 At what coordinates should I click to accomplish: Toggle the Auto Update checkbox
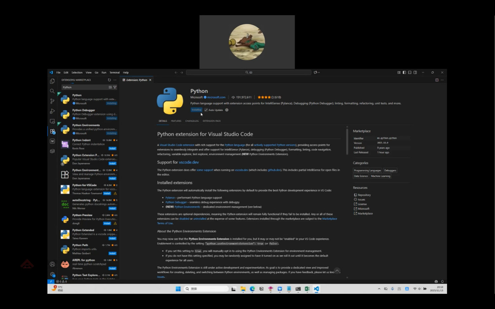pos(206,110)
